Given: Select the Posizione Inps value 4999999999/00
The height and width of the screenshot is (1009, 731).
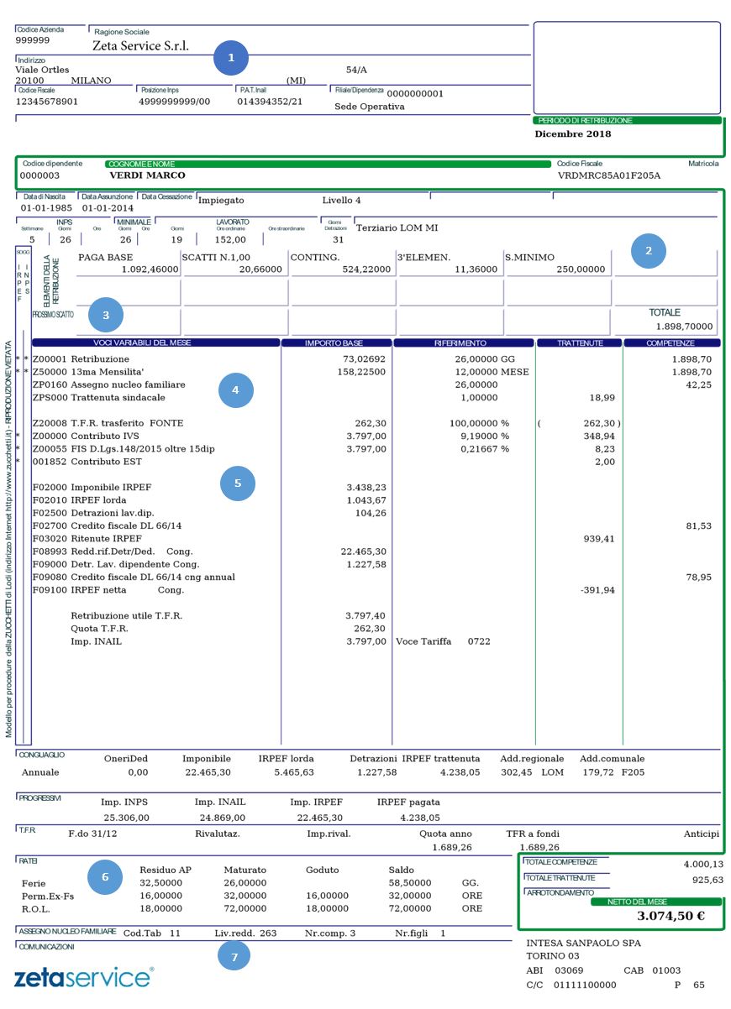Looking at the screenshot, I should point(174,101).
